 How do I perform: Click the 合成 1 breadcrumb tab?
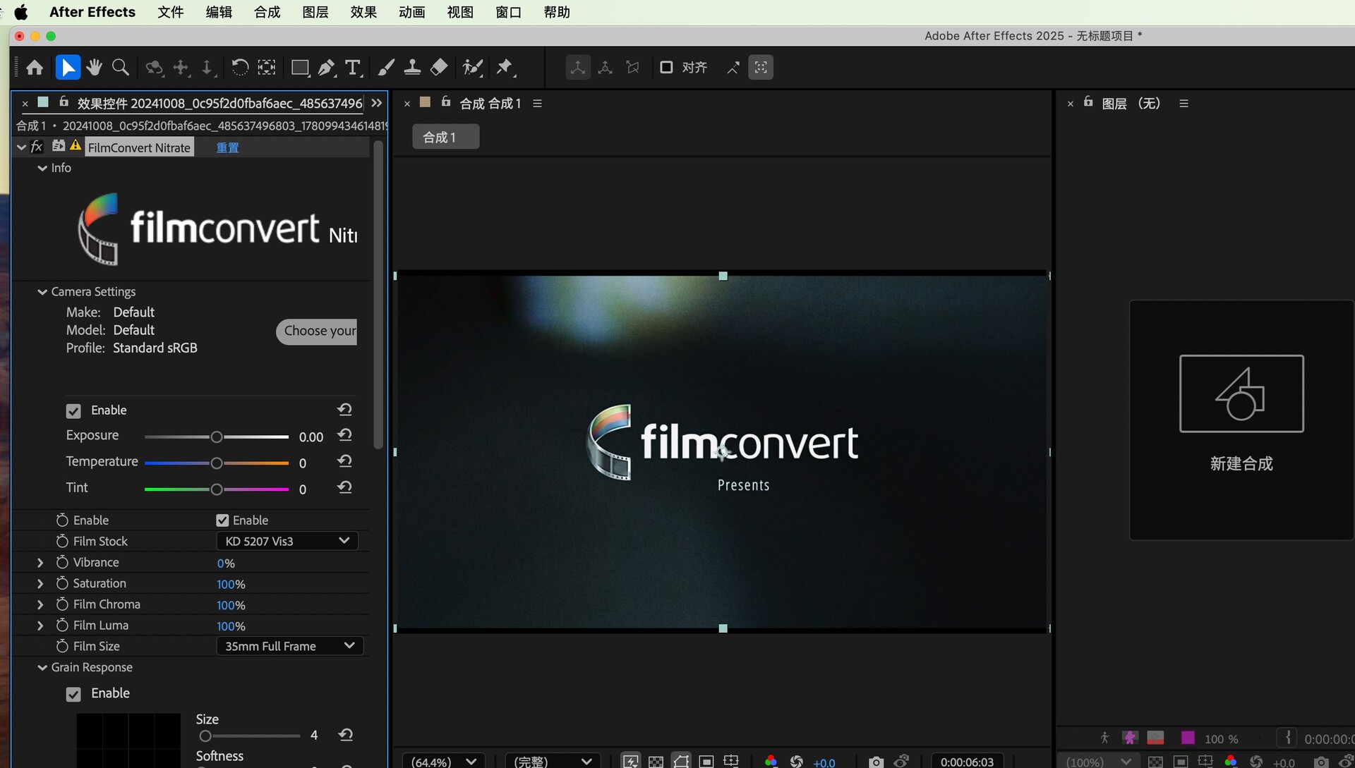(445, 137)
